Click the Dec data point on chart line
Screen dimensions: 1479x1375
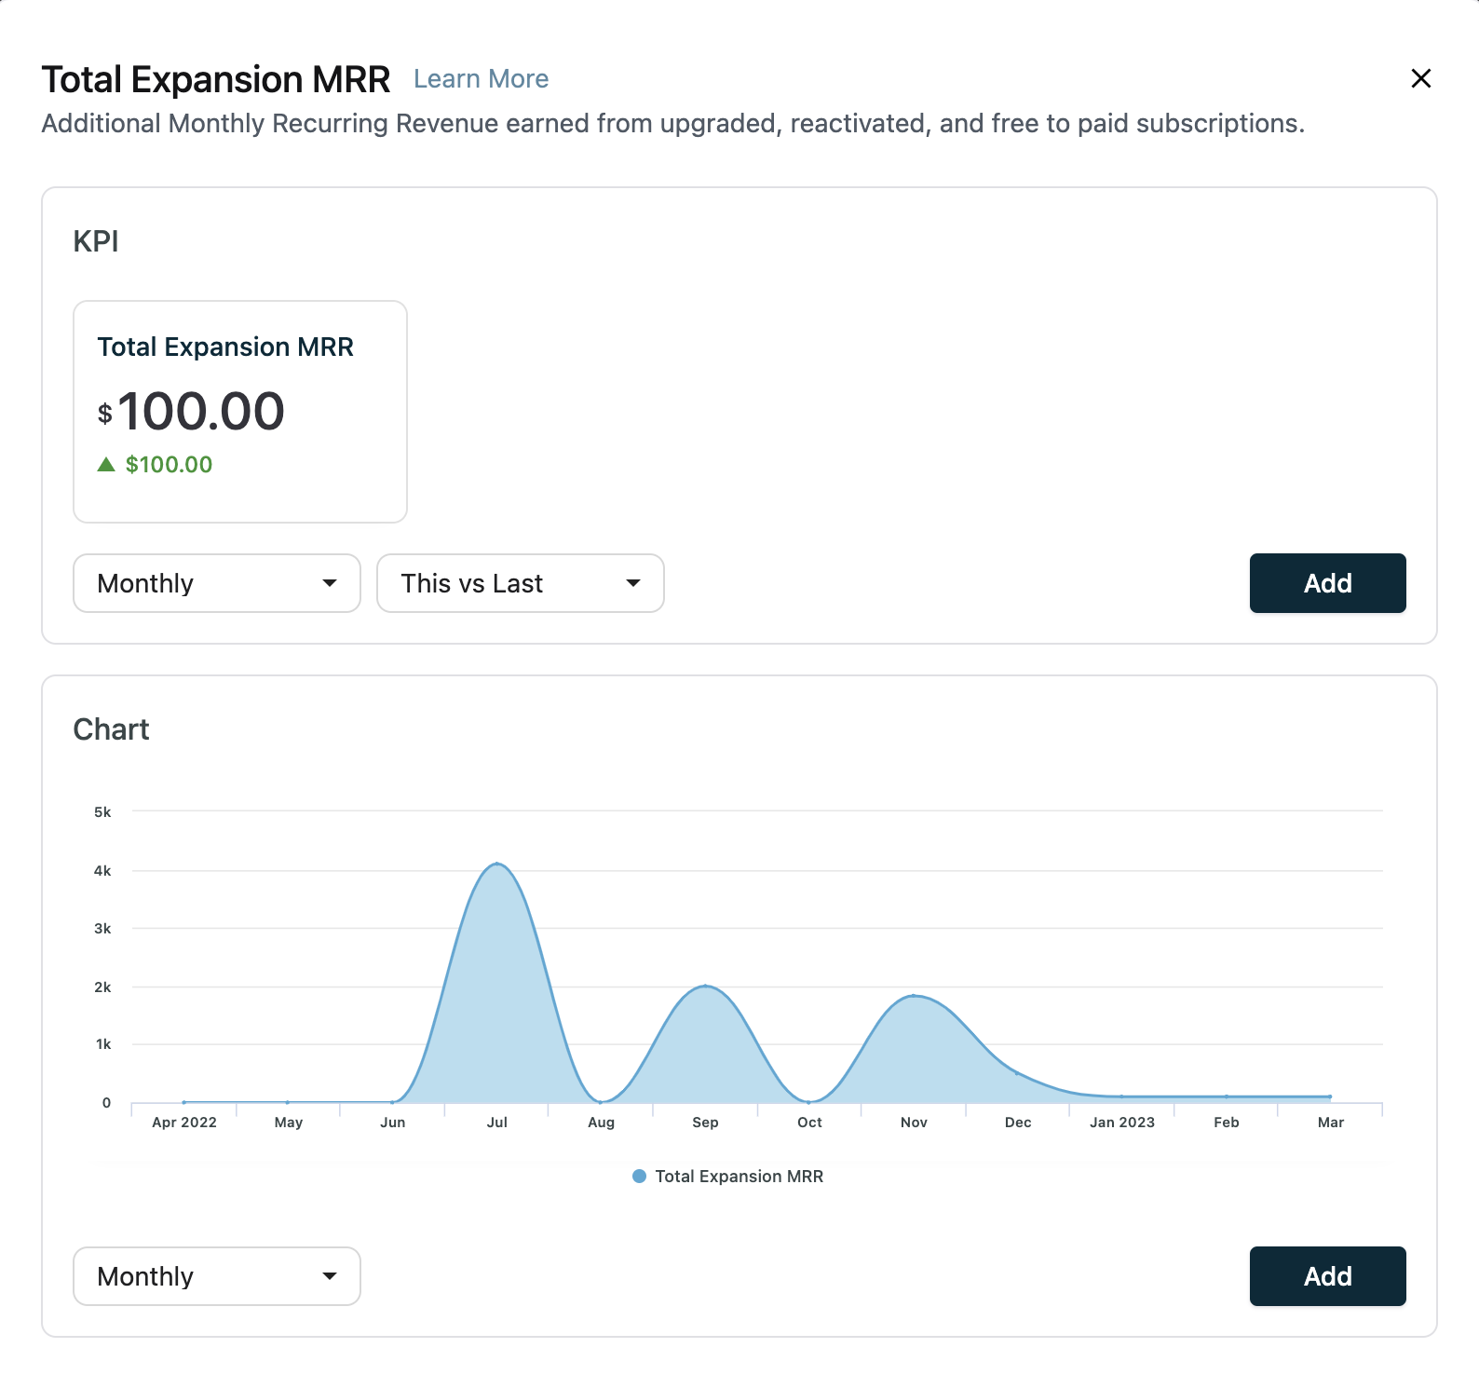click(1017, 1073)
